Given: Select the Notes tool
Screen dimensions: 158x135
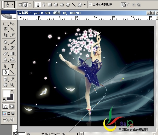Looking at the screenshot, I should (x=5, y=79).
